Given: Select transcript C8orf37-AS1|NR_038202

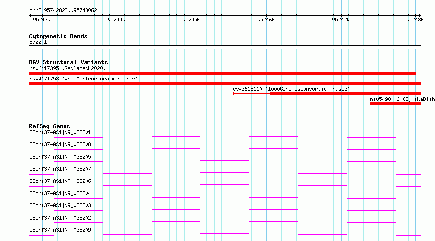Looking at the screenshot, I should (x=60, y=218).
